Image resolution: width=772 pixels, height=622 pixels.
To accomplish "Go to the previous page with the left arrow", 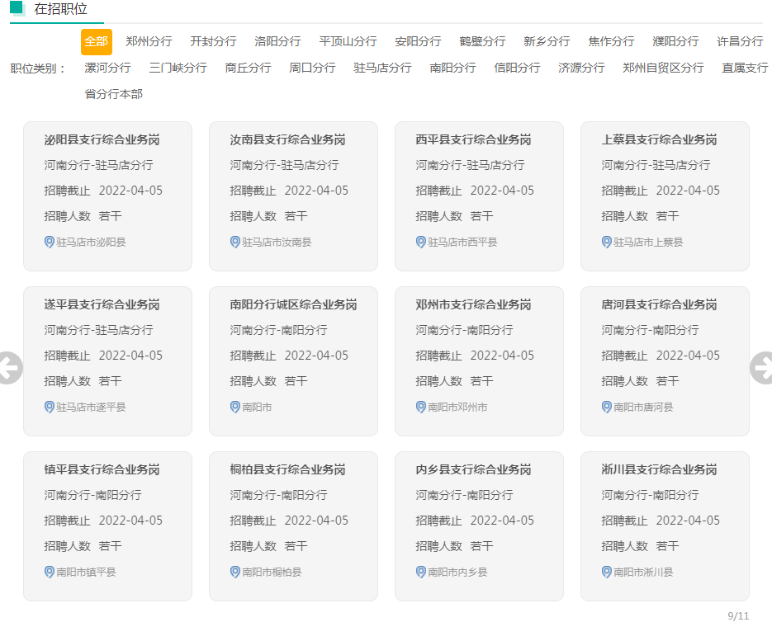I will click(10, 368).
